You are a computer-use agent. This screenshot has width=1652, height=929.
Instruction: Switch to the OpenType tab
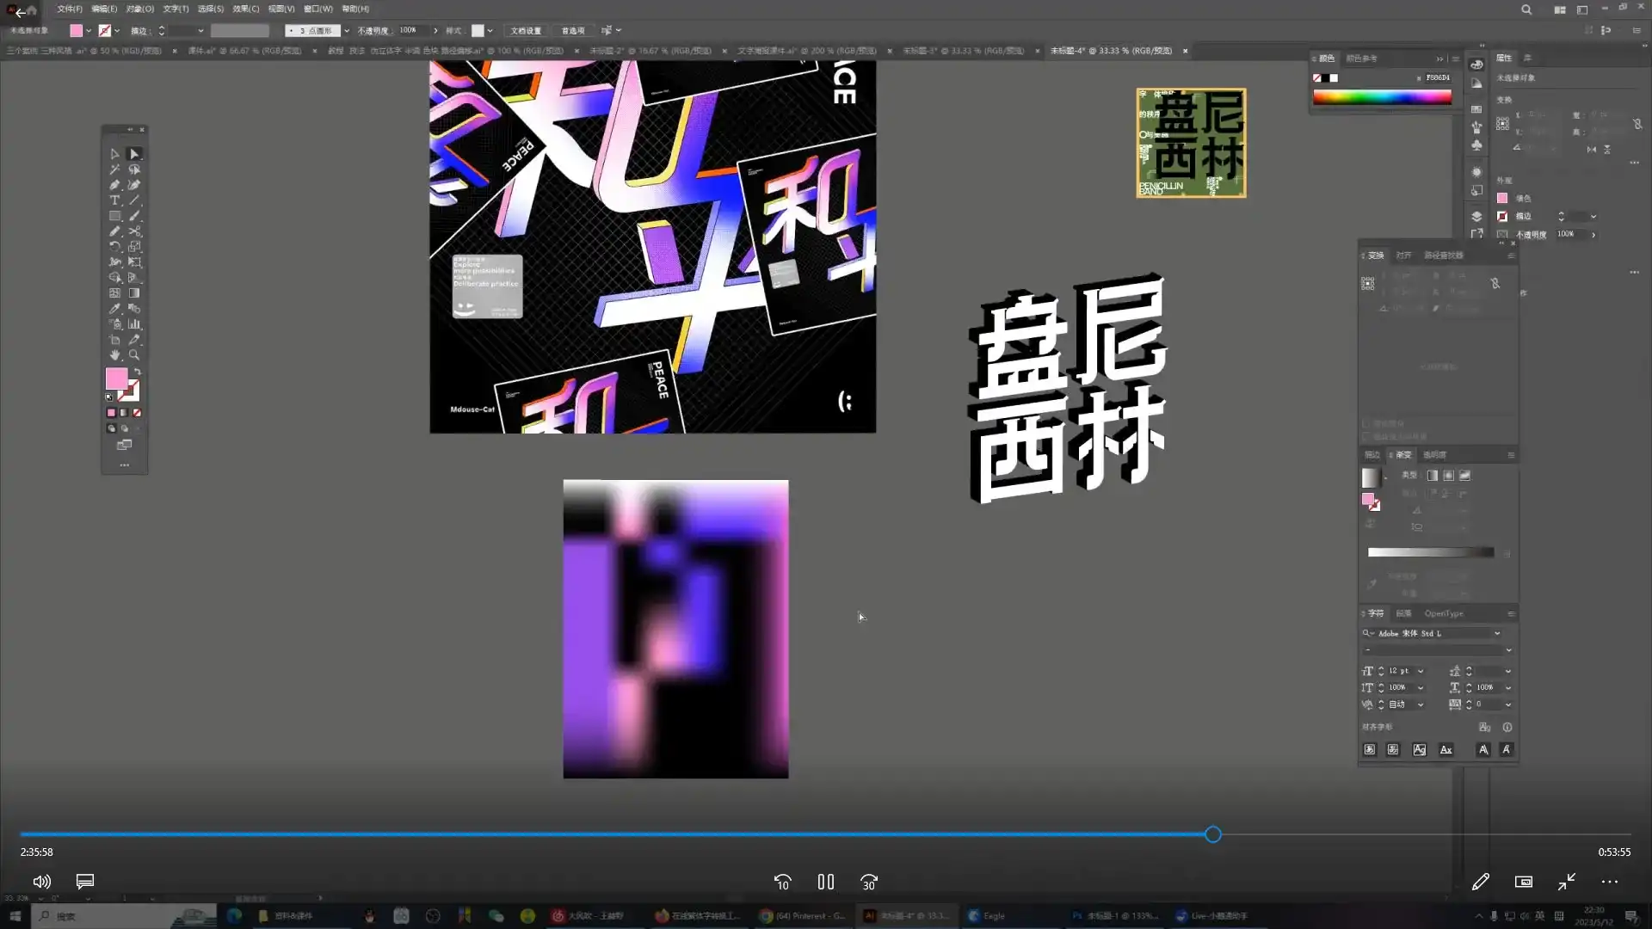1443,613
